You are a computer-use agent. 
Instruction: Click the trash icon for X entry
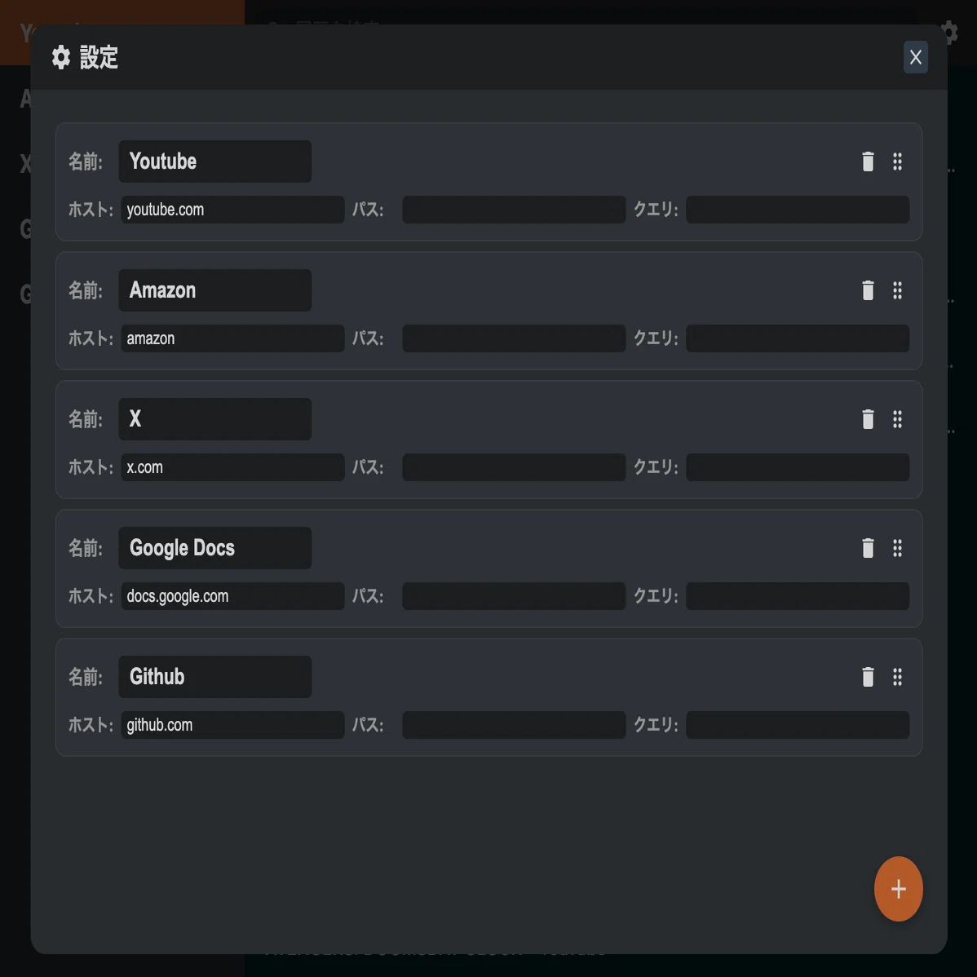868,419
